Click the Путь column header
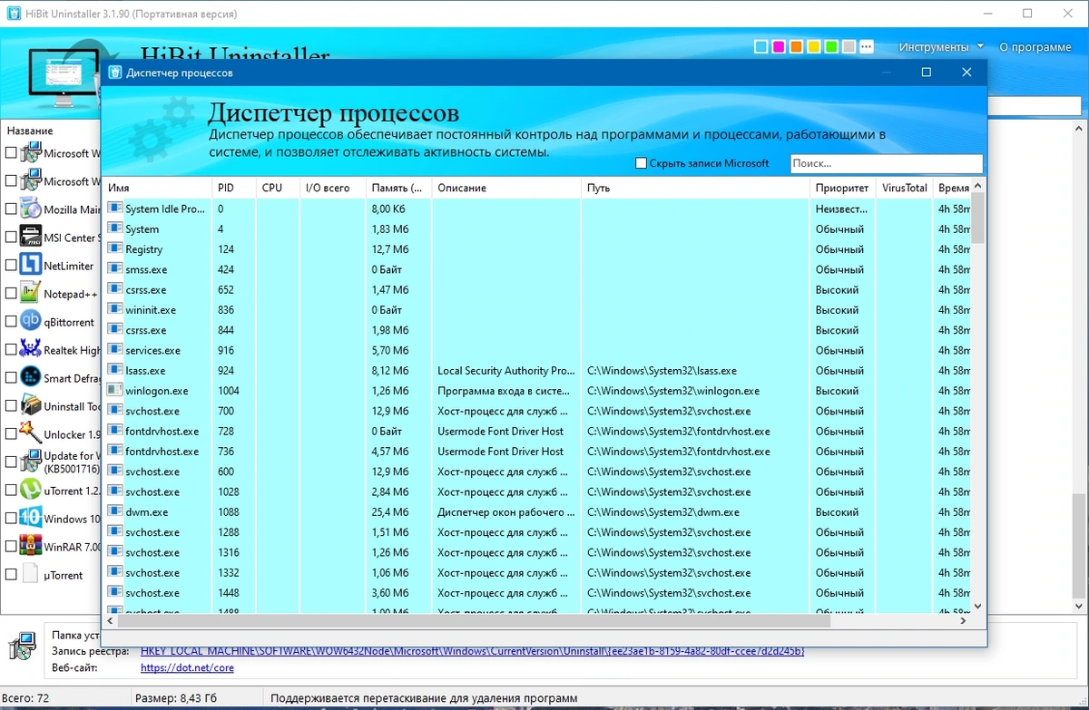The width and height of the screenshot is (1089, 710). point(695,188)
